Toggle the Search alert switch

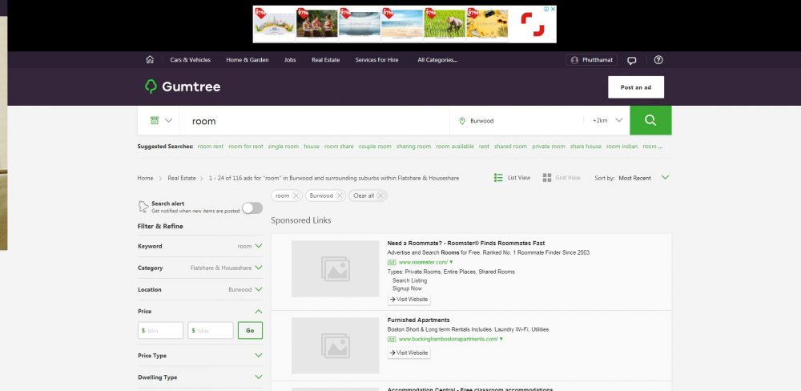coord(252,208)
